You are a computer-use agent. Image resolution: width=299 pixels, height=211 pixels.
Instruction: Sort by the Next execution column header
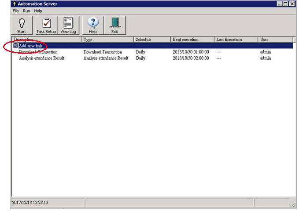(192, 40)
